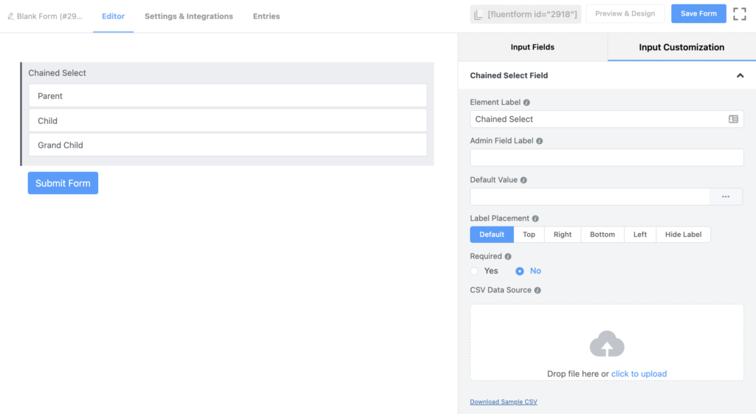Select No for Required
This screenshot has height=414, width=756.
tap(520, 271)
